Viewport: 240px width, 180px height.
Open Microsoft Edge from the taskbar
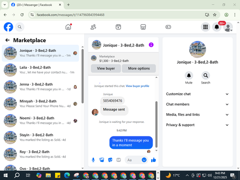(x=67, y=175)
